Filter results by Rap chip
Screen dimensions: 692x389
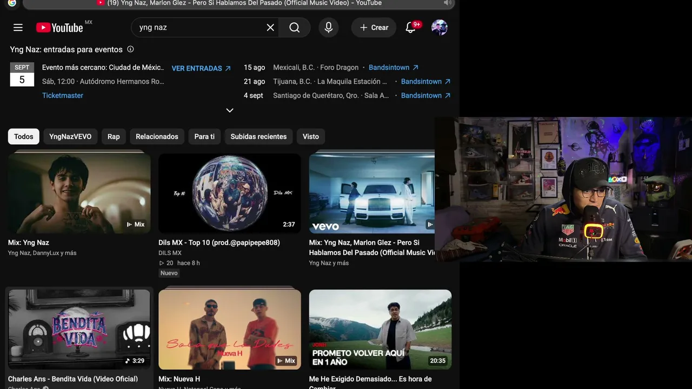point(114,137)
